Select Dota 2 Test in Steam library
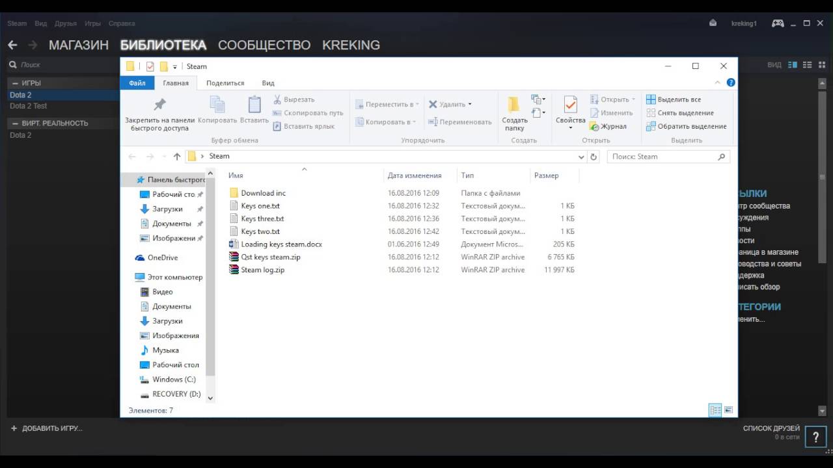Viewport: 833px width, 468px height. (29, 106)
